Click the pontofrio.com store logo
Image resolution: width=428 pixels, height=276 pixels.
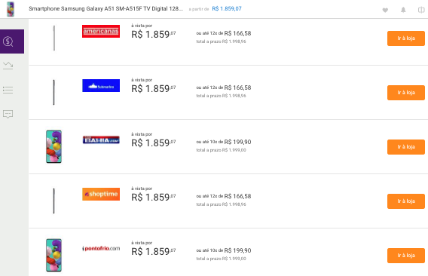pos(101,248)
